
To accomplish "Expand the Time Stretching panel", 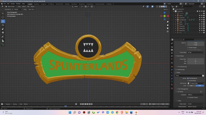I will 182,67.
